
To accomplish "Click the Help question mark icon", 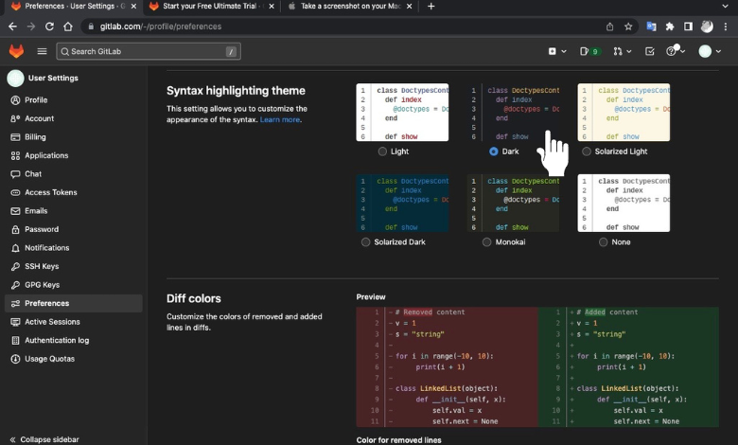I will tap(671, 51).
